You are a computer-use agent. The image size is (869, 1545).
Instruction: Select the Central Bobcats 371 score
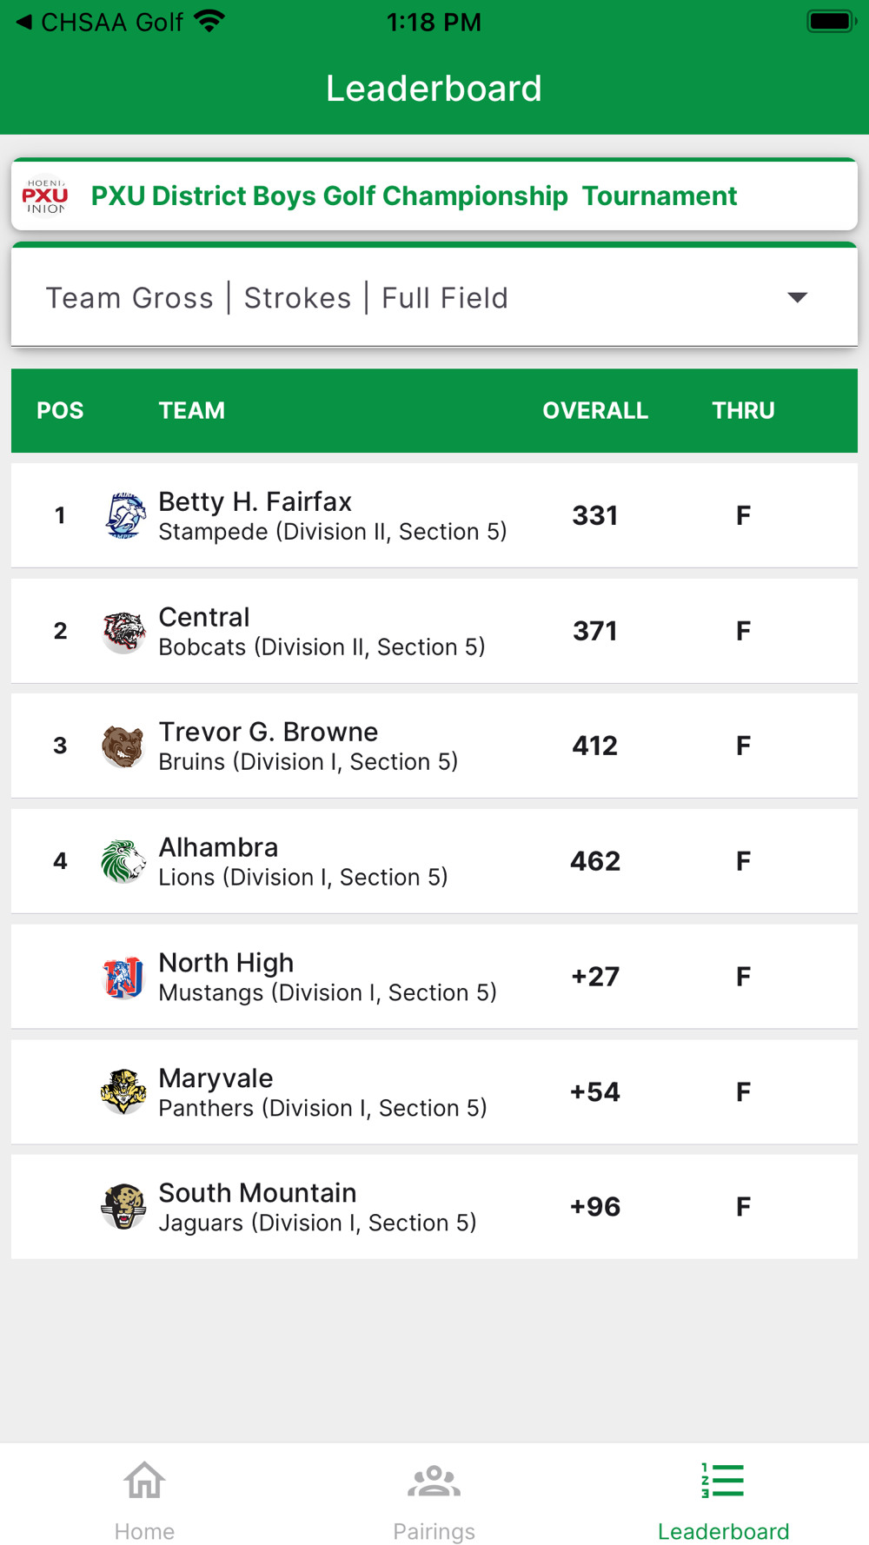click(x=594, y=631)
